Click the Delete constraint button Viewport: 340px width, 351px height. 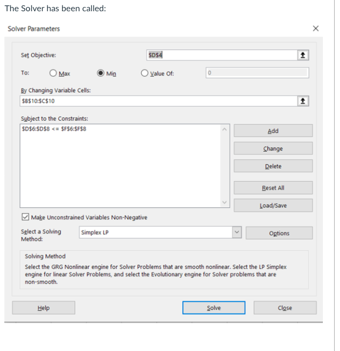coord(273,166)
